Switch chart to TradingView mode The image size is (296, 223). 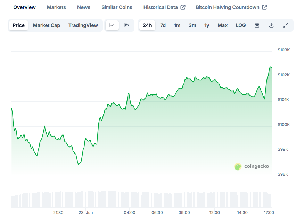tap(83, 25)
